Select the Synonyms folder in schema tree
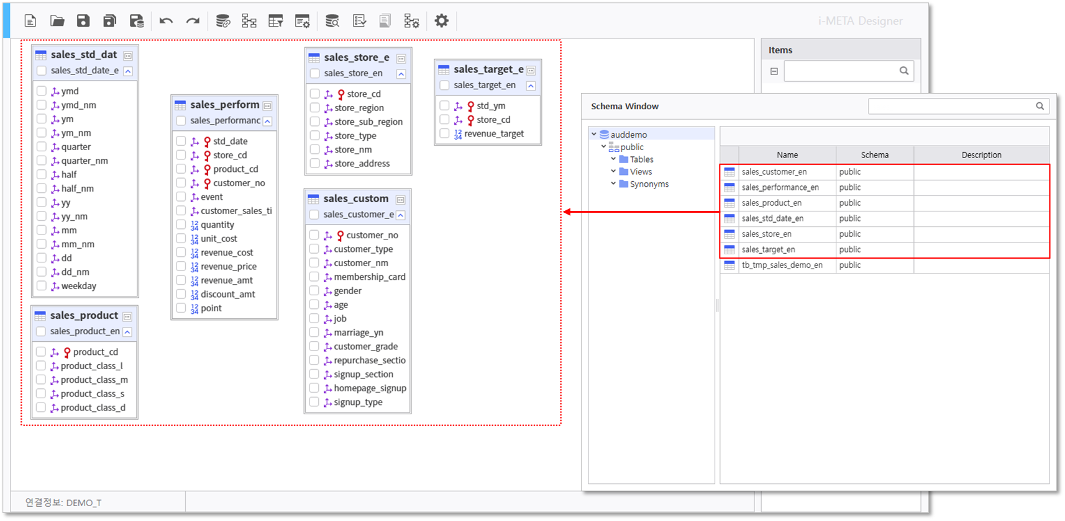Image resolution: width=1065 pixels, height=521 pixels. point(644,184)
